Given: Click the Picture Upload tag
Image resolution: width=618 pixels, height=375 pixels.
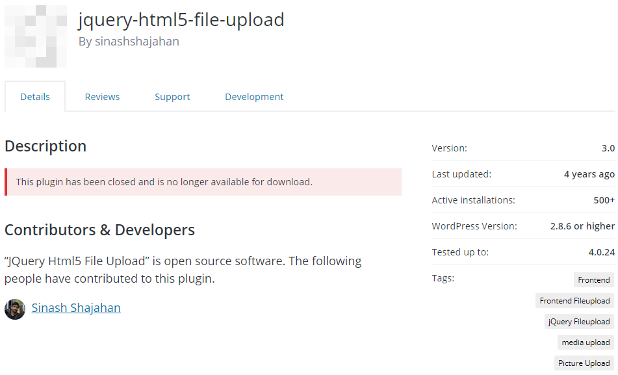Looking at the screenshot, I should point(584,363).
